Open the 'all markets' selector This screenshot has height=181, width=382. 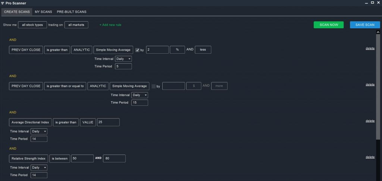pyautogui.click(x=76, y=25)
